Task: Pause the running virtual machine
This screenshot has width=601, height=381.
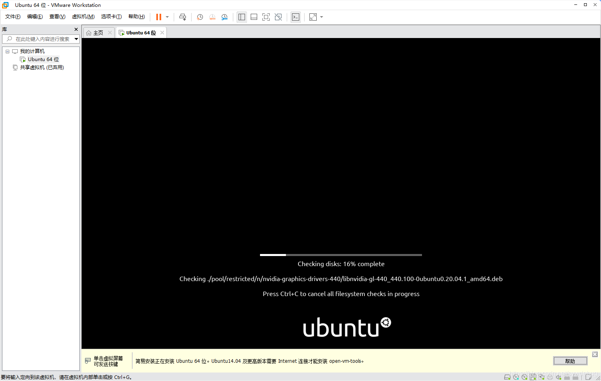Action: click(159, 17)
